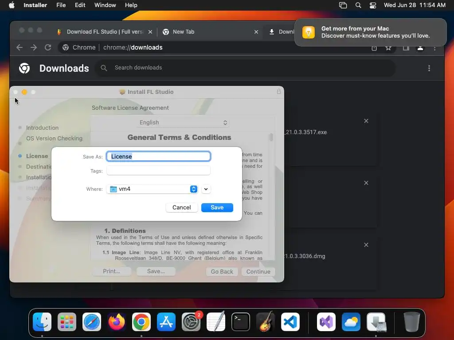Open the English language dropdown
The image size is (454, 340).
pyautogui.click(x=183, y=123)
